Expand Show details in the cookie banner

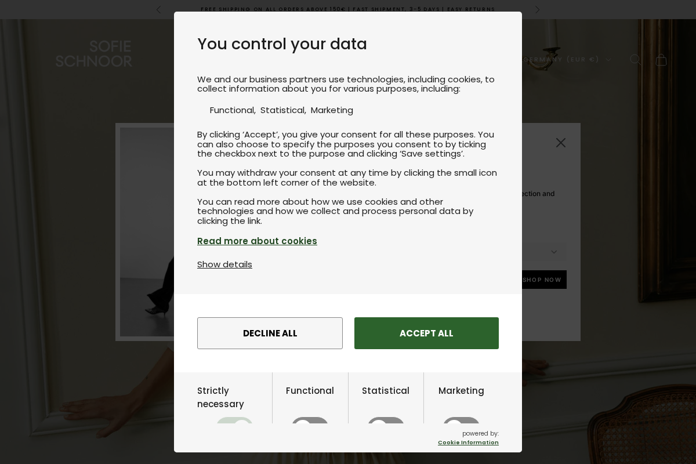click(224, 264)
